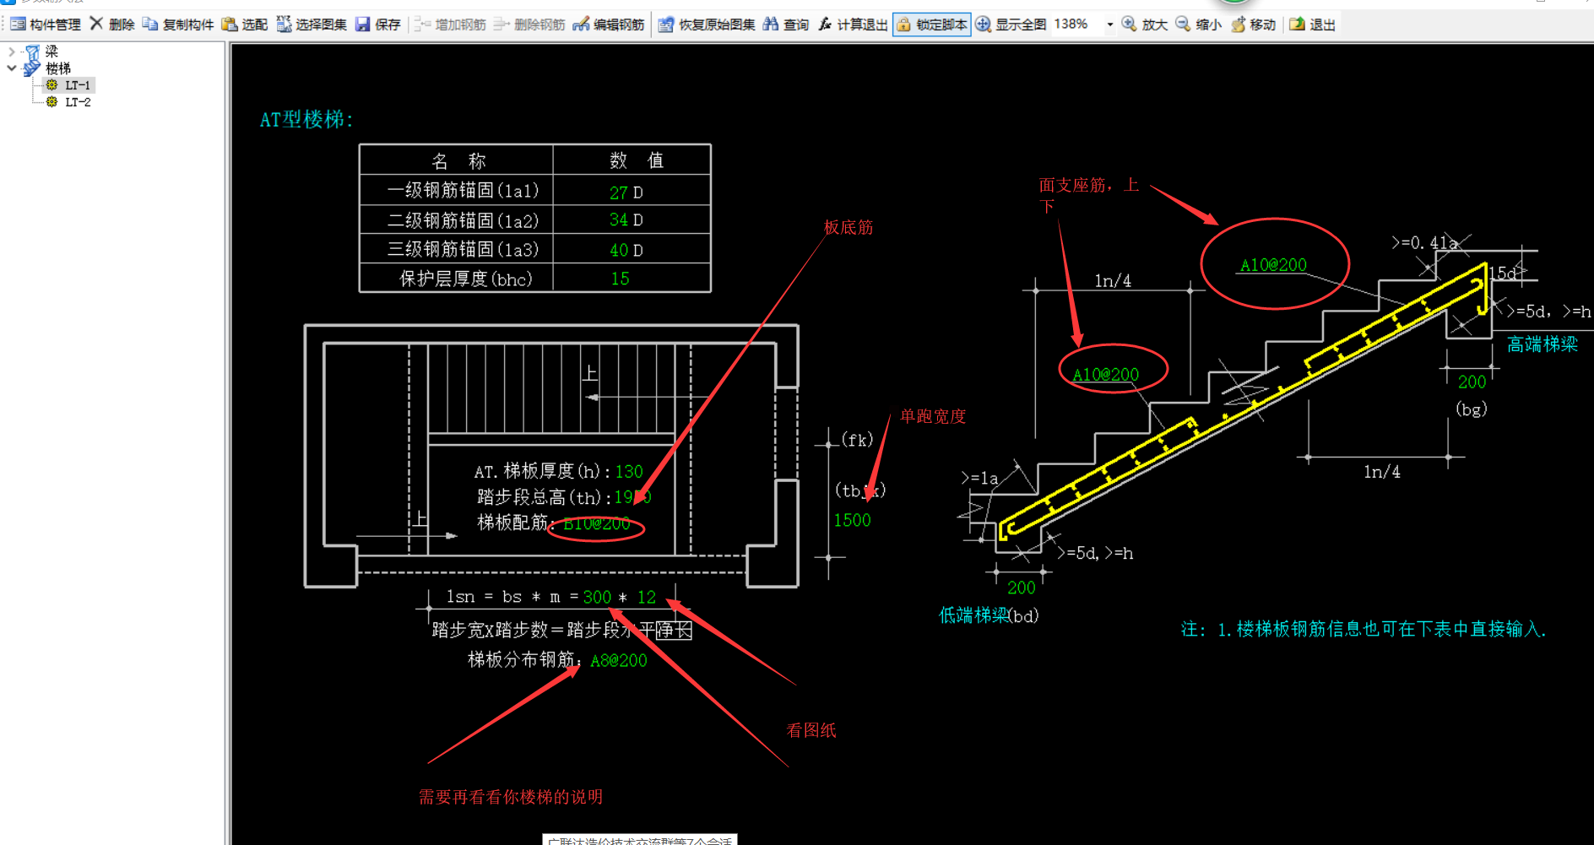Click 复制构件 copy component tool

point(177,24)
